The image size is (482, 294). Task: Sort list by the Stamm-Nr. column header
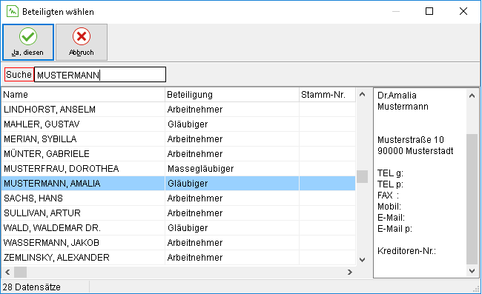pyautogui.click(x=327, y=95)
